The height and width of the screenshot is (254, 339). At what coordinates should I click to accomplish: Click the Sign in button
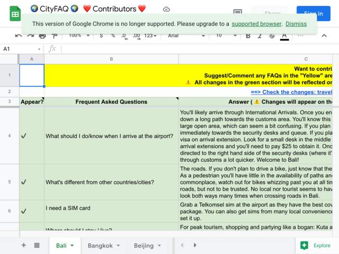[x=313, y=13]
